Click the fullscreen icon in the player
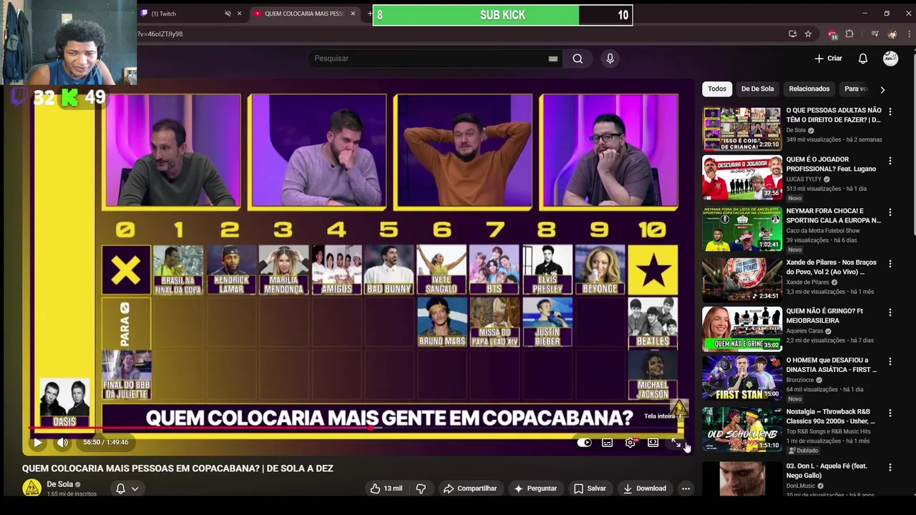 [x=676, y=443]
